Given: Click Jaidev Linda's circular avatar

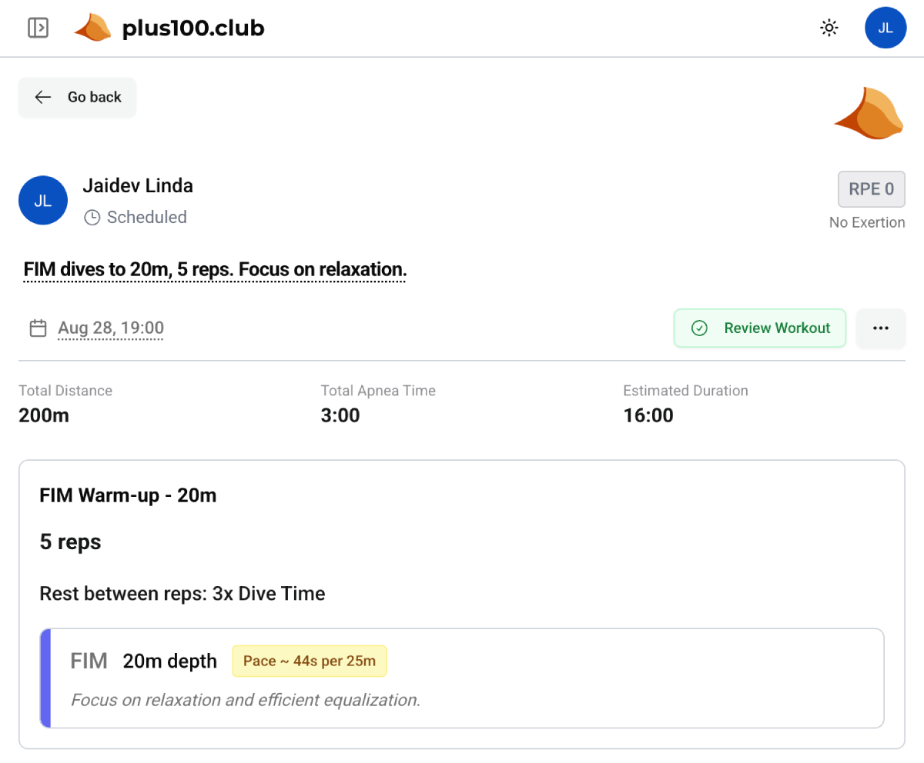Looking at the screenshot, I should 43,200.
